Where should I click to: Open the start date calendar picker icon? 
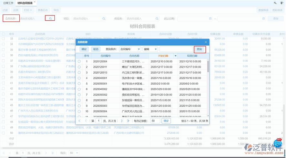[x=210, y=19]
